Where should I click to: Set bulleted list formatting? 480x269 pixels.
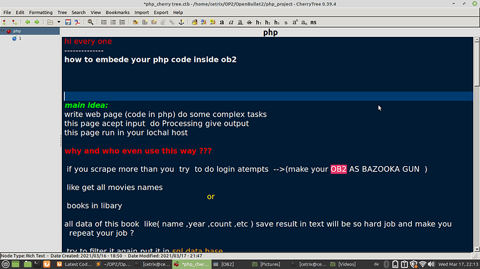pyautogui.click(x=104, y=22)
